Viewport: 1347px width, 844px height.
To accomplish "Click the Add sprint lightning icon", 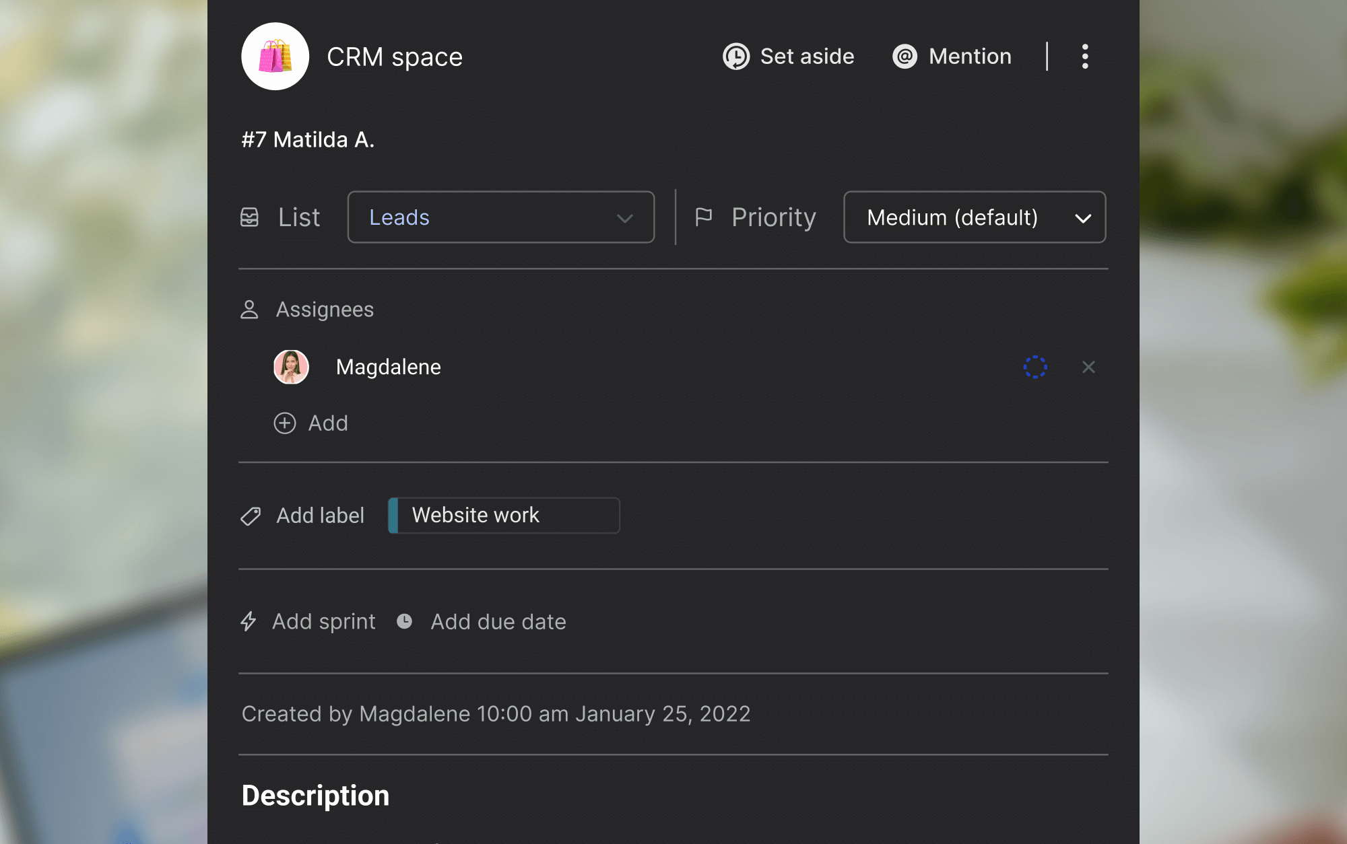I will coord(249,621).
